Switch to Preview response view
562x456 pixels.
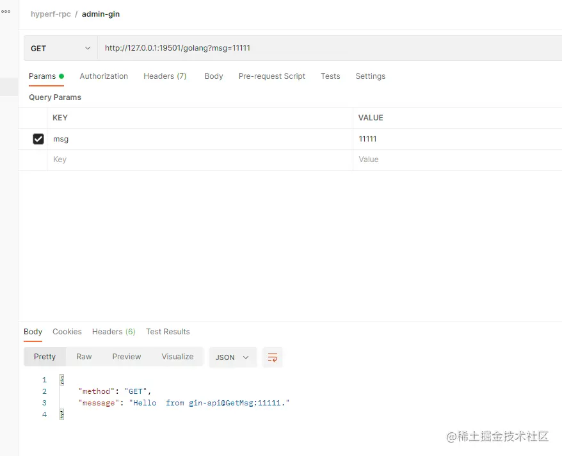[127, 357]
